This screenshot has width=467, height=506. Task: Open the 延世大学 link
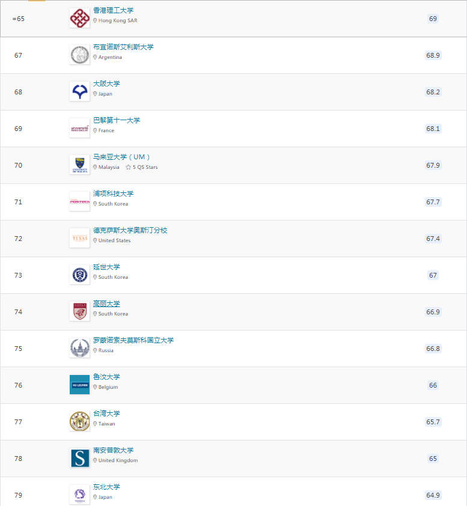[x=106, y=267]
